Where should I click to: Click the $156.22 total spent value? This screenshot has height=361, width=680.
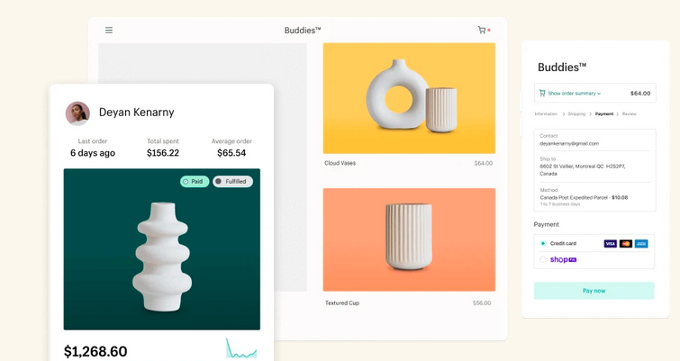point(163,153)
